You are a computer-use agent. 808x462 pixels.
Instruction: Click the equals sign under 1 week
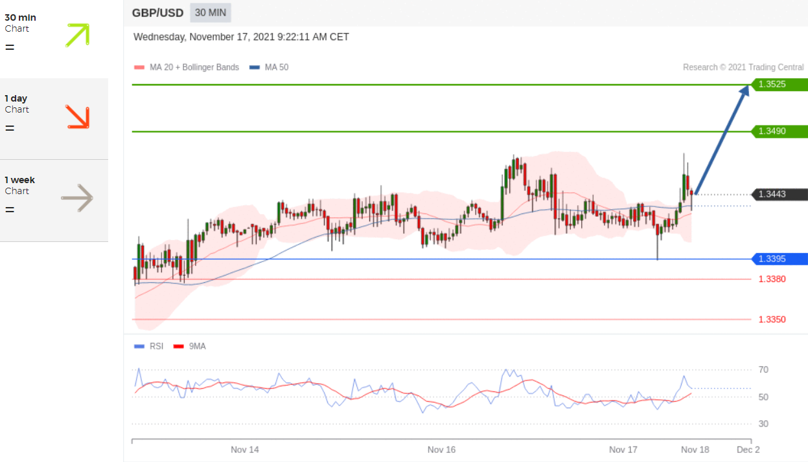pyautogui.click(x=10, y=210)
